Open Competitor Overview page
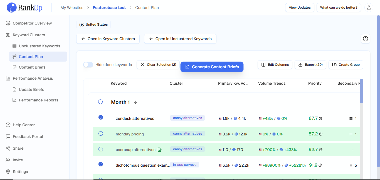The height and width of the screenshot is (180, 380). click(x=32, y=23)
